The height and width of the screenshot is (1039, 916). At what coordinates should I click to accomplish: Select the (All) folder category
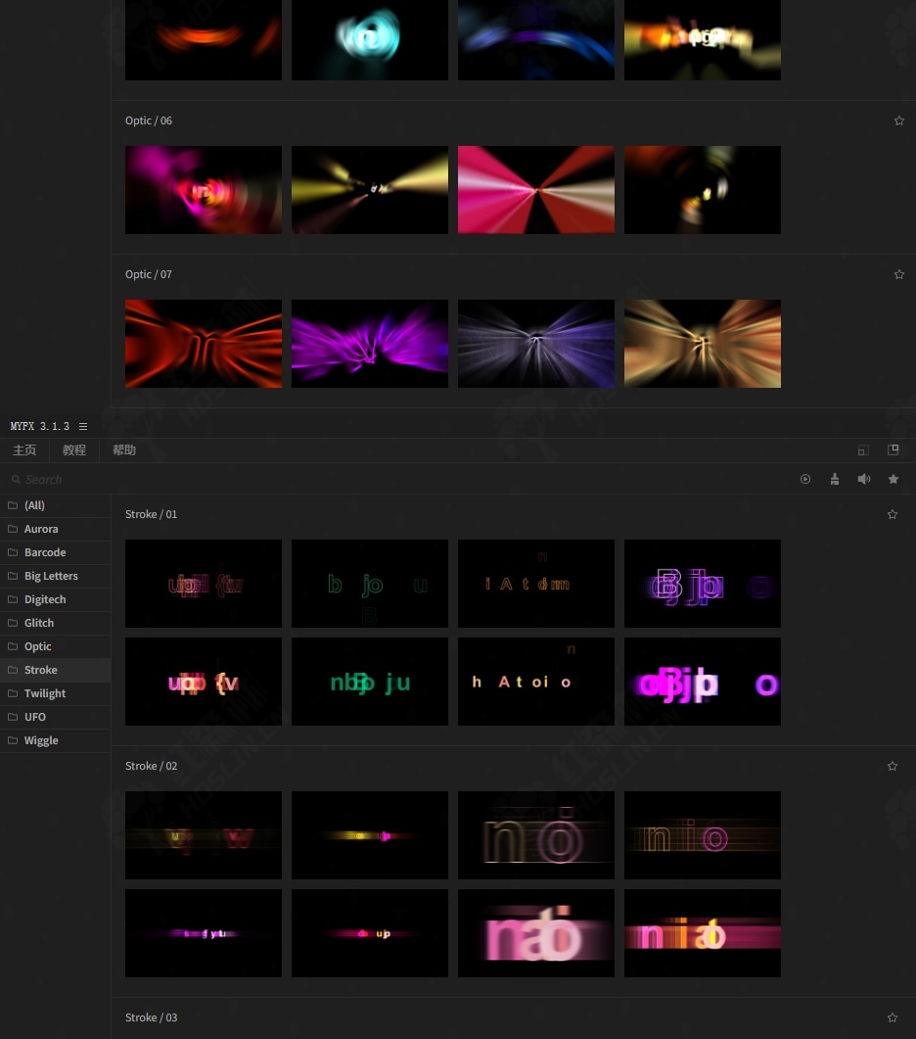click(35, 505)
